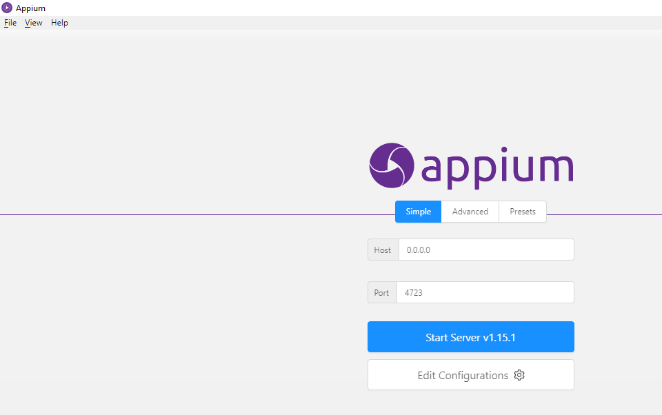Viewport: 662px width, 415px height.
Task: Click the gear icon in Edit Configurations
Action: (x=519, y=375)
